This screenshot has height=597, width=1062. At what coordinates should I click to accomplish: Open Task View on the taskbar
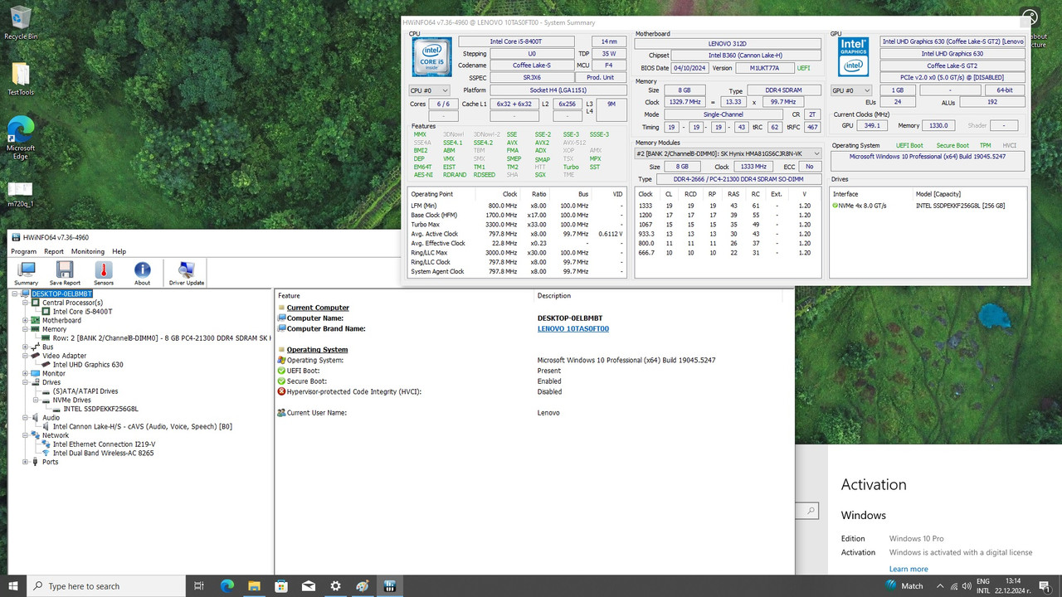coord(199,585)
